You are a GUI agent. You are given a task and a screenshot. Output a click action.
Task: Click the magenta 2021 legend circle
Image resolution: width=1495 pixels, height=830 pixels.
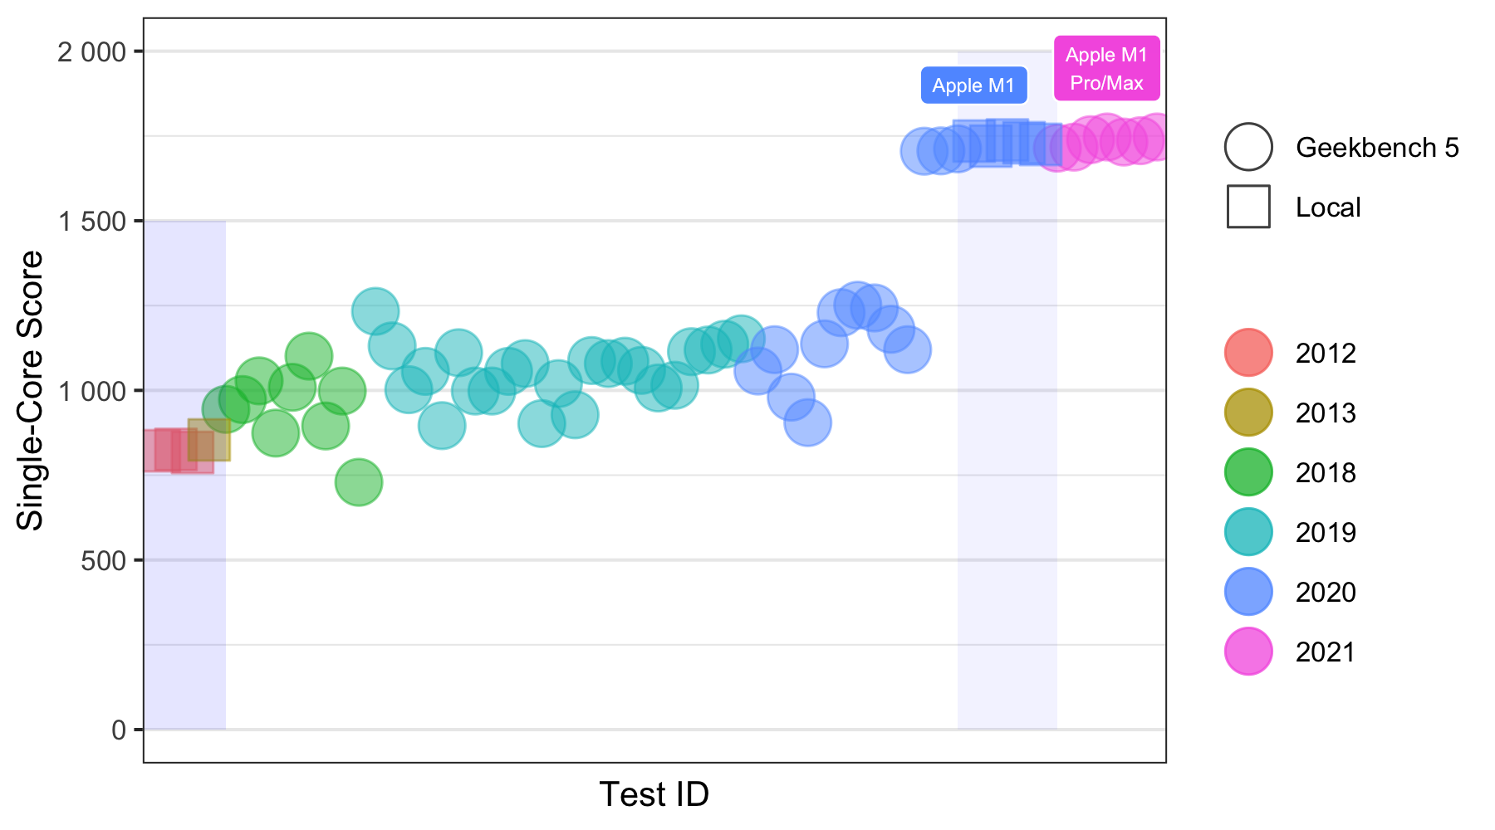(x=1247, y=652)
